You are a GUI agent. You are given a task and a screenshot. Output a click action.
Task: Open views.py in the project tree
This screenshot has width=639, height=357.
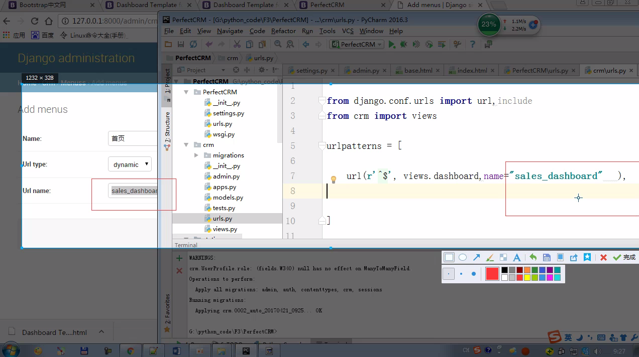tap(225, 229)
